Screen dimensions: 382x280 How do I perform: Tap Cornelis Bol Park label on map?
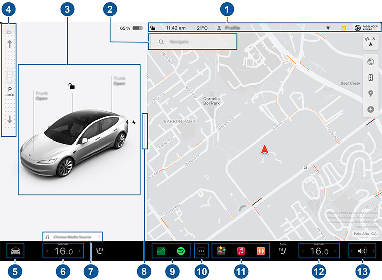pos(212,101)
